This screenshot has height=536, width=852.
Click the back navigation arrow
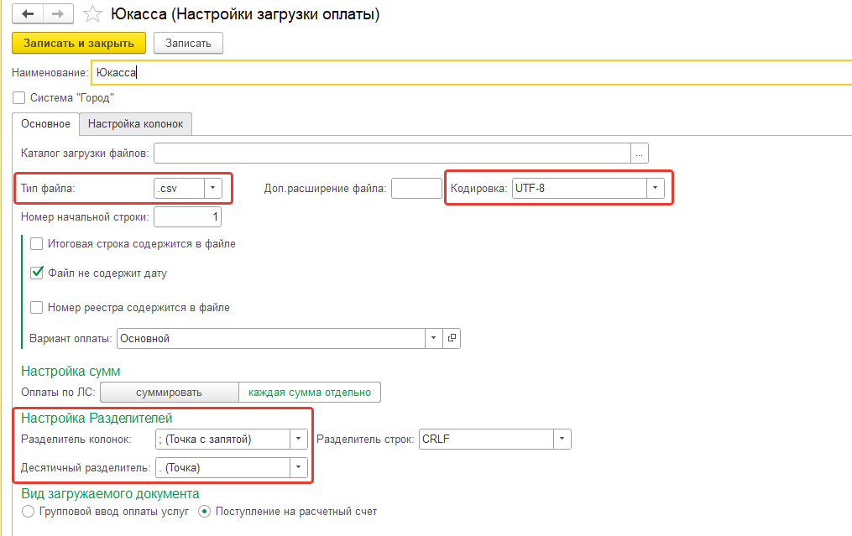[x=28, y=14]
